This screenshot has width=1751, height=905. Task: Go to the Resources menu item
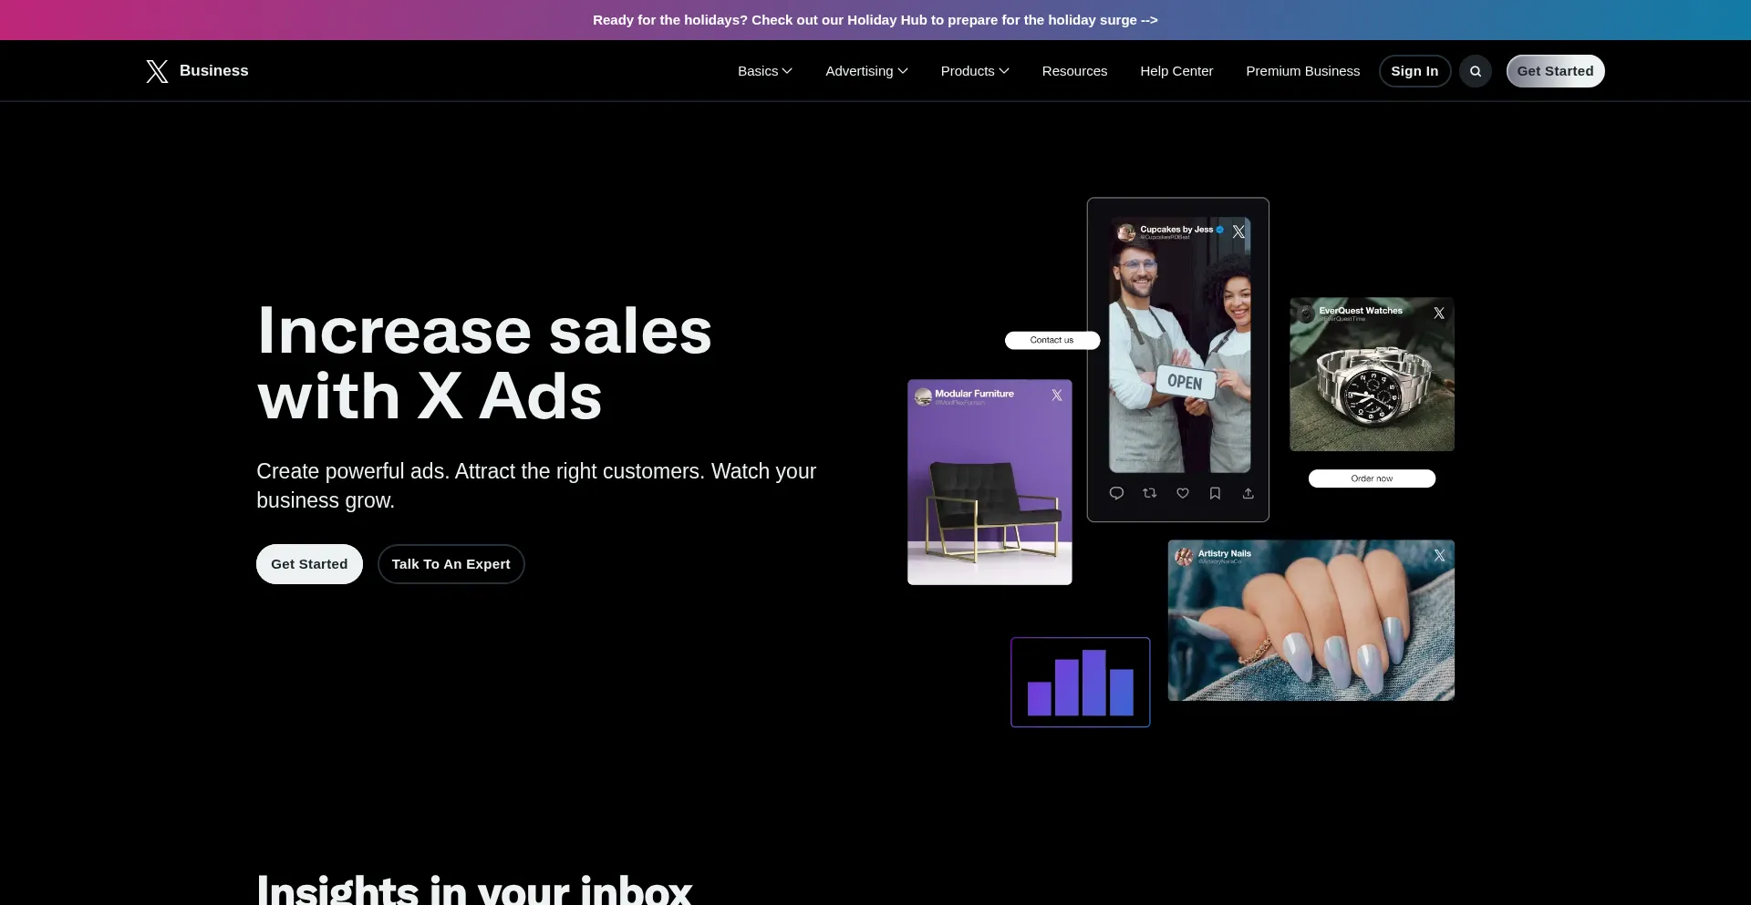[1074, 71]
